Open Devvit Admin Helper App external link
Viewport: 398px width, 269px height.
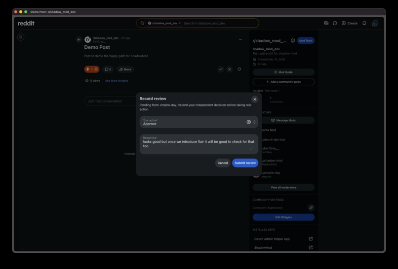click(311, 238)
